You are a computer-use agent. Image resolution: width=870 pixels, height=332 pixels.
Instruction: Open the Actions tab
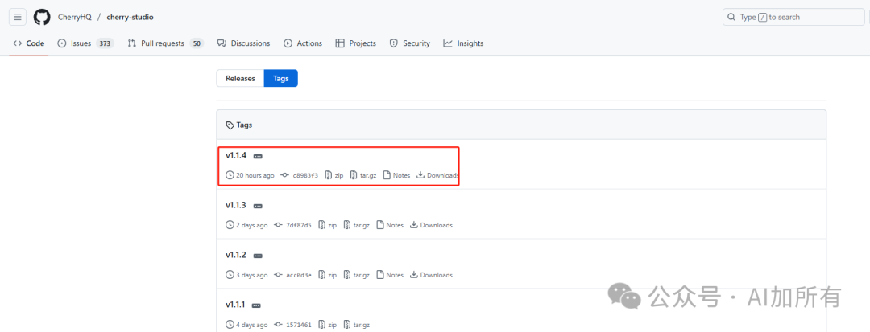[303, 43]
